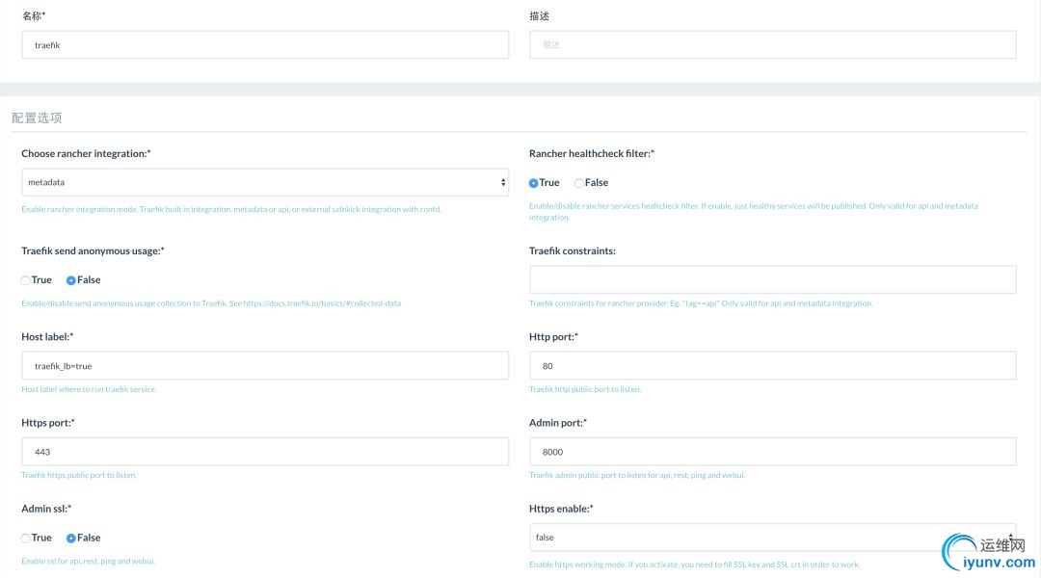Click the healthcheck filter help text
The height and width of the screenshot is (578, 1041).
tap(754, 212)
